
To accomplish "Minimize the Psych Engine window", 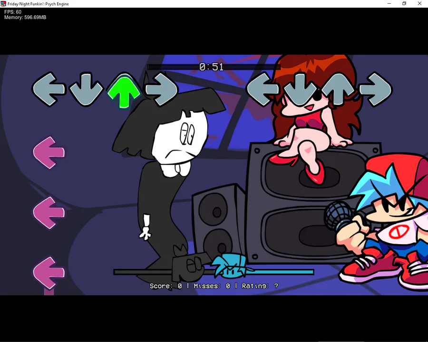I will [x=389, y=3].
